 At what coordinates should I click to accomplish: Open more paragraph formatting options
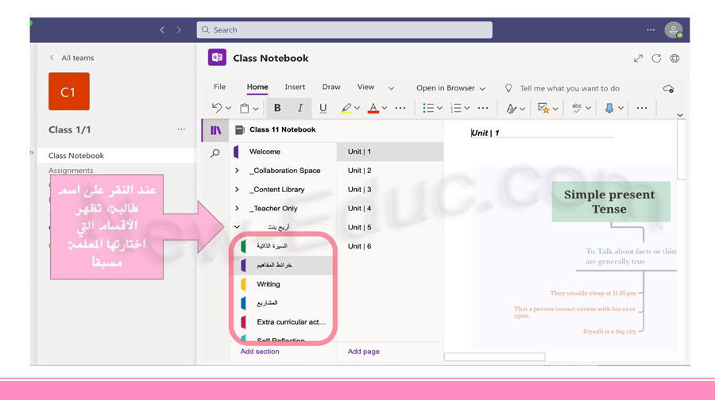tap(483, 108)
